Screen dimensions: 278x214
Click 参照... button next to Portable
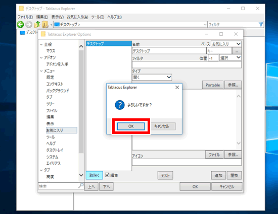pos(233,85)
